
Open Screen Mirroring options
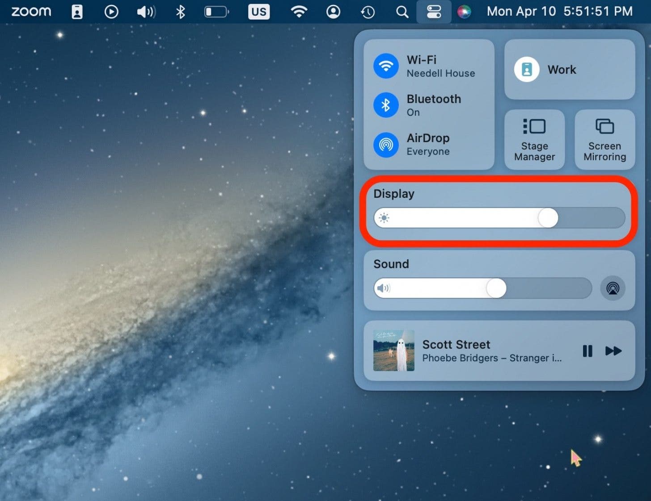coord(604,140)
